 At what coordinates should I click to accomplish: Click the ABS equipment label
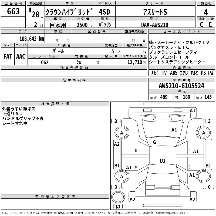174,73
